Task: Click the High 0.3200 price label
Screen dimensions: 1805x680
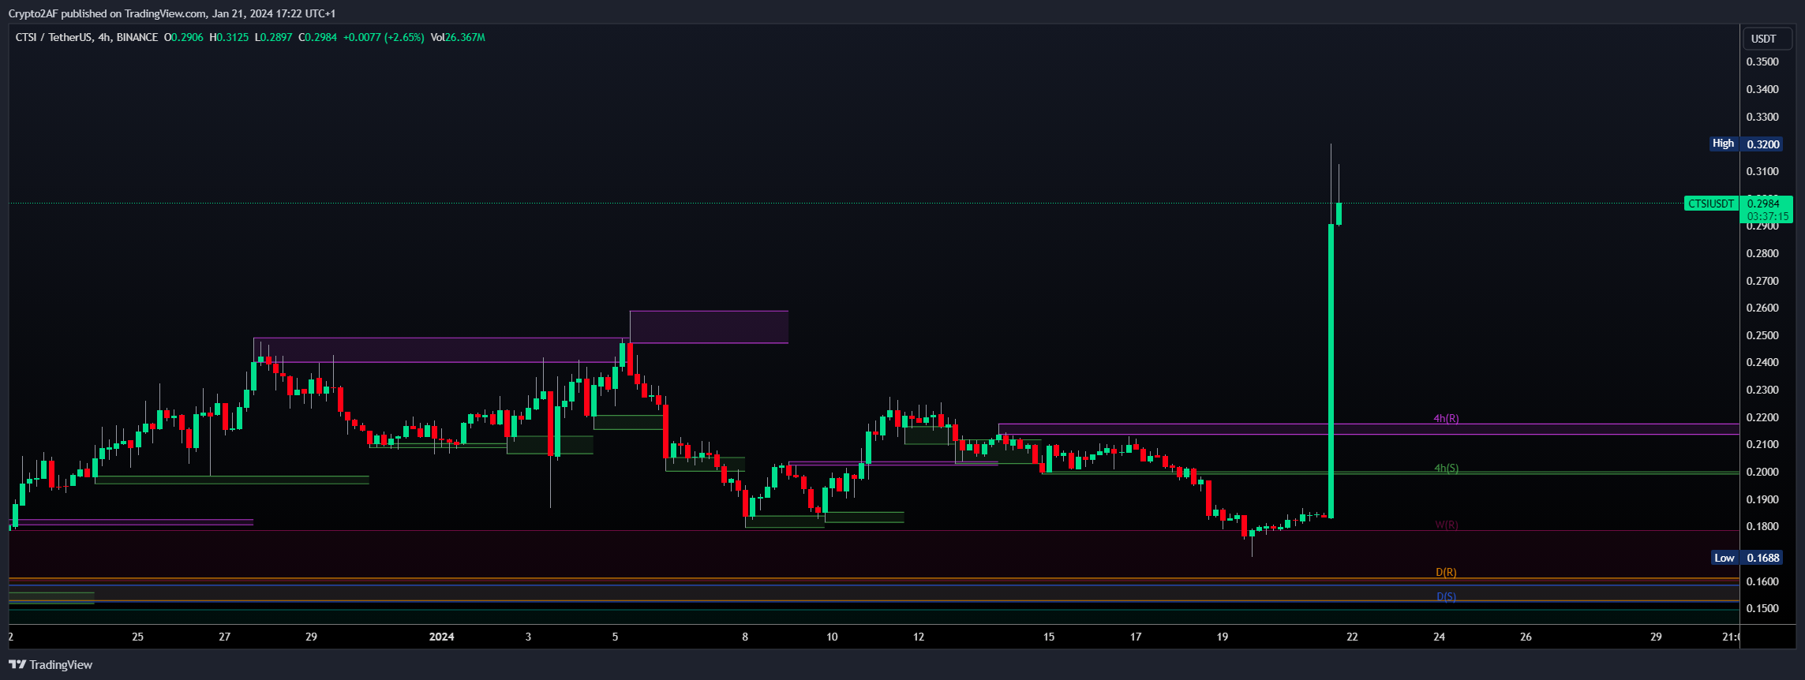Action: click(x=1746, y=144)
